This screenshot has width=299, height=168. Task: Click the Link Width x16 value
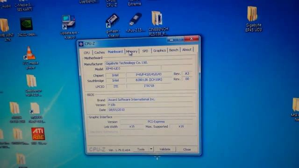pyautogui.click(x=132, y=126)
